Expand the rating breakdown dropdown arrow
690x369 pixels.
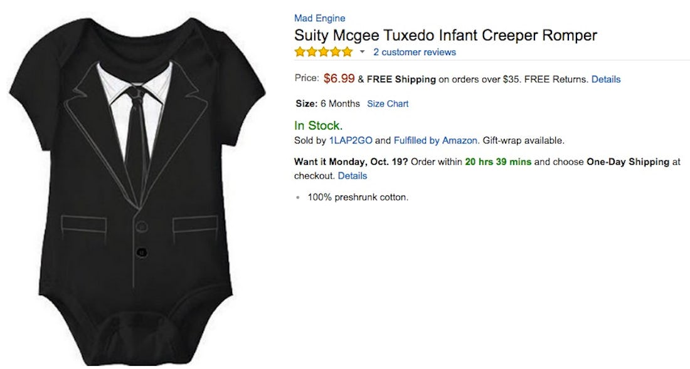[362, 52]
